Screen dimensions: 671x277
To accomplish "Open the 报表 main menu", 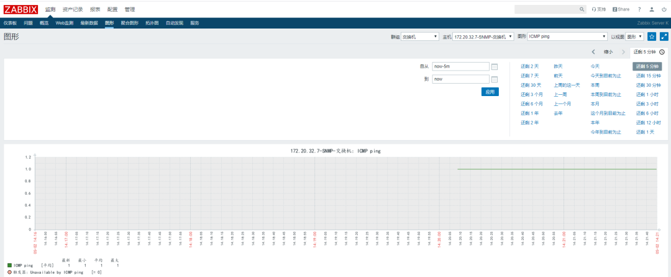I will click(96, 9).
